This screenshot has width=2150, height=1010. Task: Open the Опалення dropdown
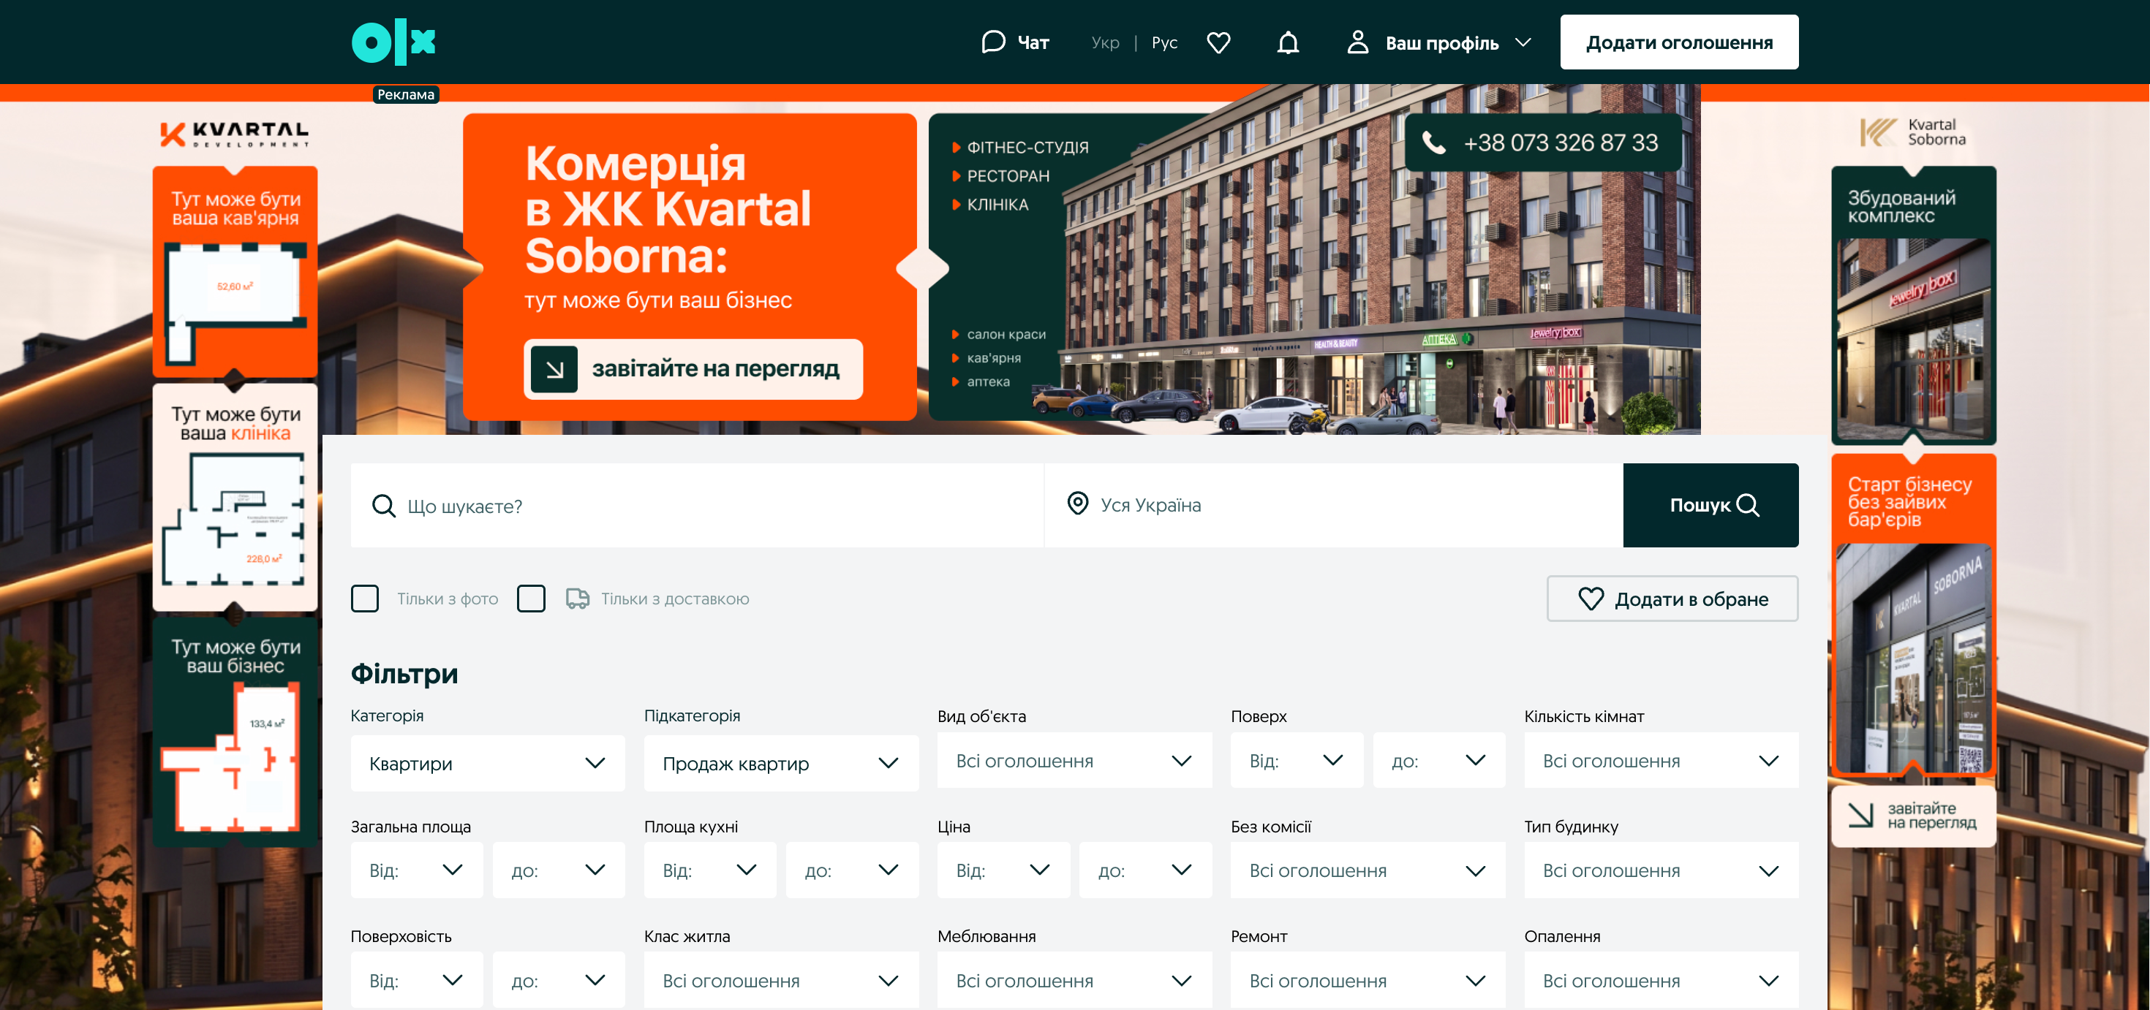[x=1661, y=980]
